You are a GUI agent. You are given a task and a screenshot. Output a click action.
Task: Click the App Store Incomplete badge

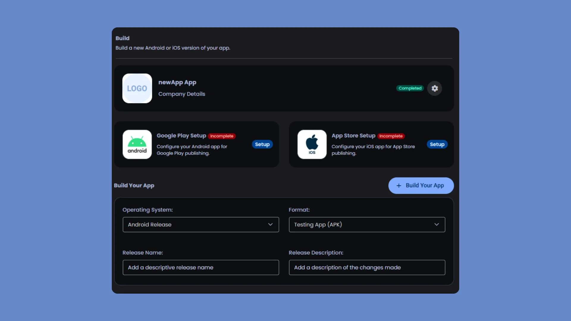(x=391, y=136)
